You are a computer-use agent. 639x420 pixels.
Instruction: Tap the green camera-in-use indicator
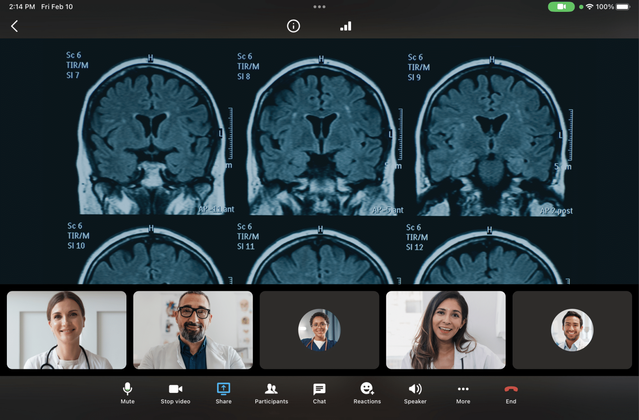pyautogui.click(x=561, y=6)
